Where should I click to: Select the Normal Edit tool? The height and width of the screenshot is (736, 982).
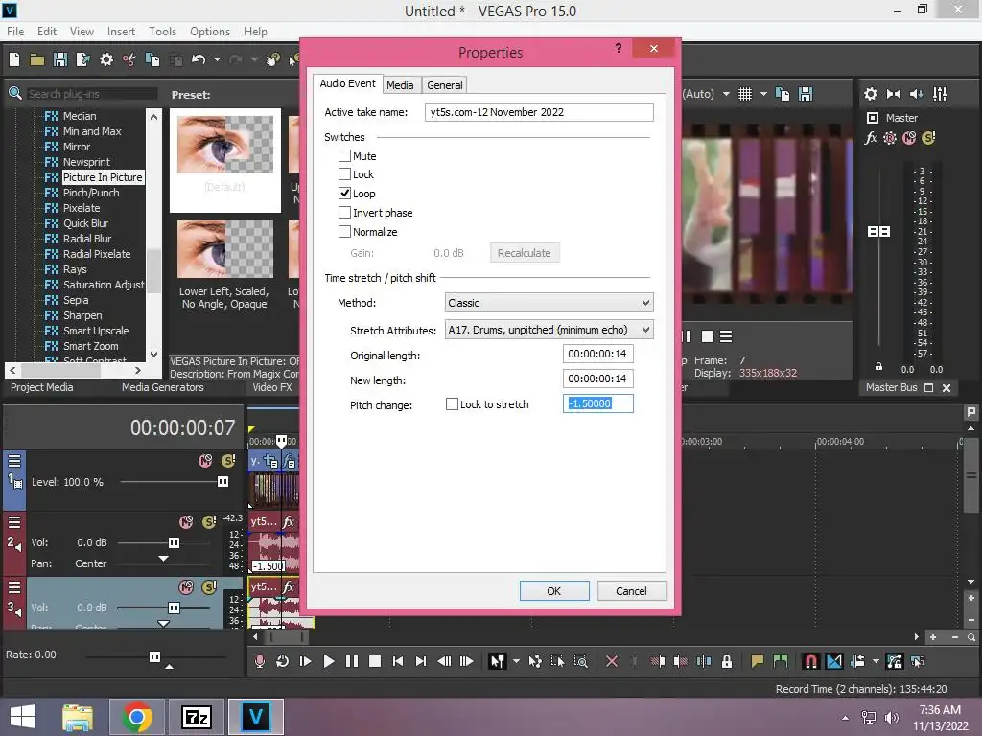tap(498, 661)
